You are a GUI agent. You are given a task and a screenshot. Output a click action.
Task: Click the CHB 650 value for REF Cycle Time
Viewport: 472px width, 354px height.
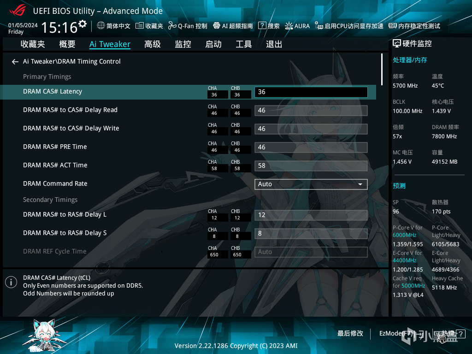pyautogui.click(x=241, y=254)
